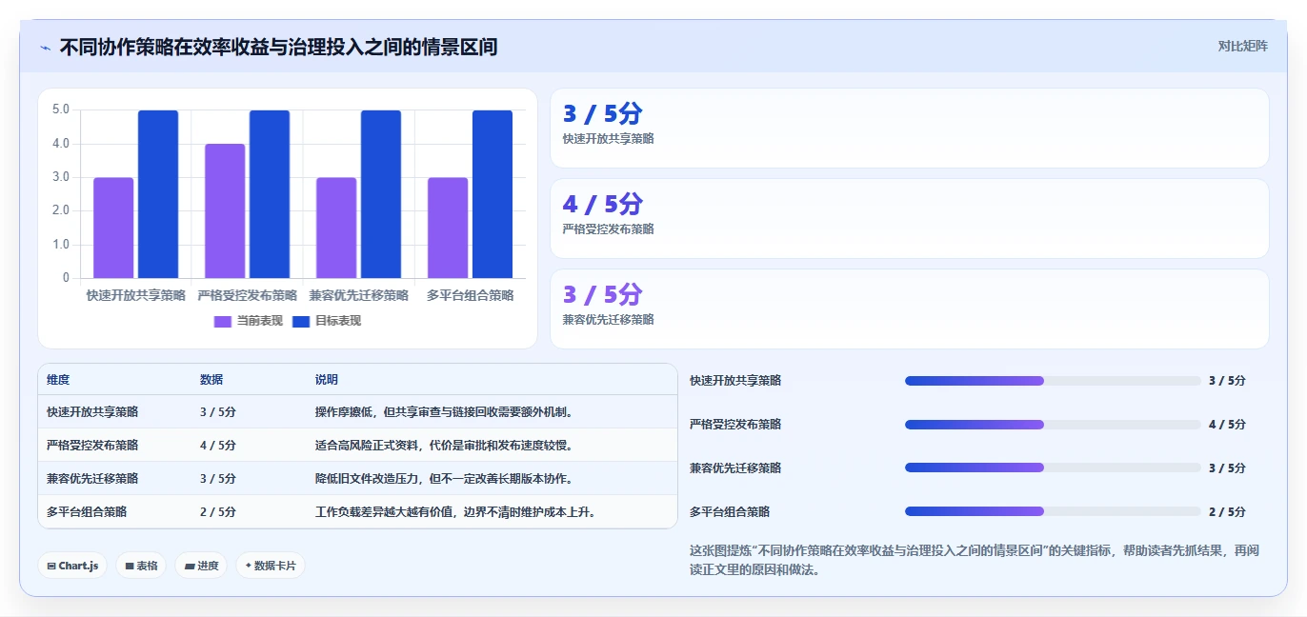1307x617 pixels.
Task: Click progress list label 严格受控发布策略
Action: click(735, 425)
